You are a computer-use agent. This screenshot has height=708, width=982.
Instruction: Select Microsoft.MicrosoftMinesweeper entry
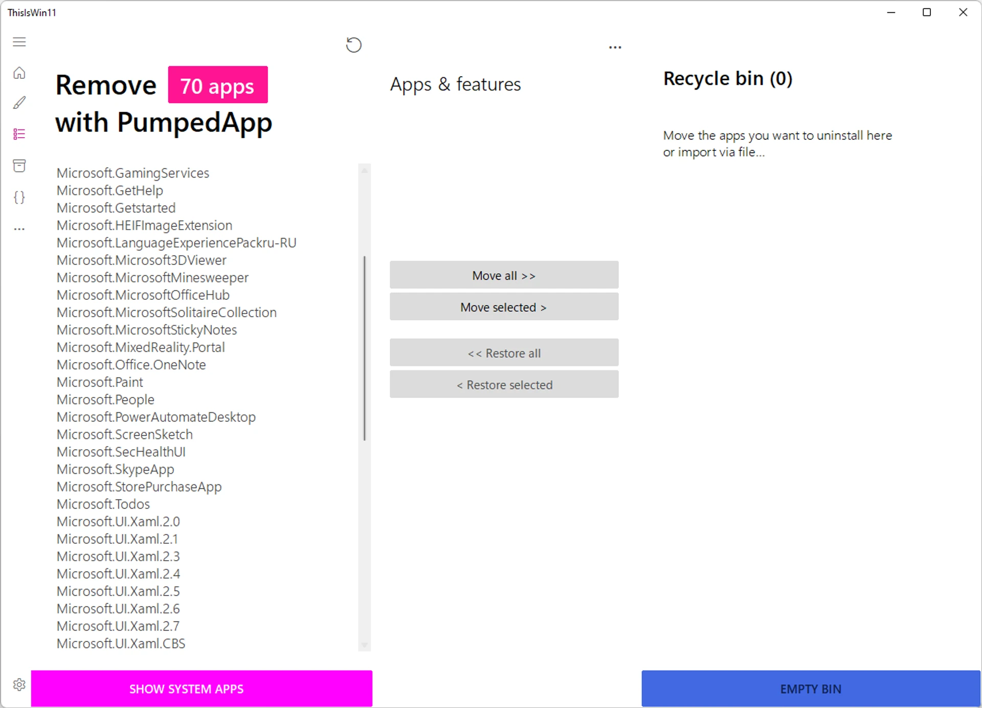pos(152,277)
